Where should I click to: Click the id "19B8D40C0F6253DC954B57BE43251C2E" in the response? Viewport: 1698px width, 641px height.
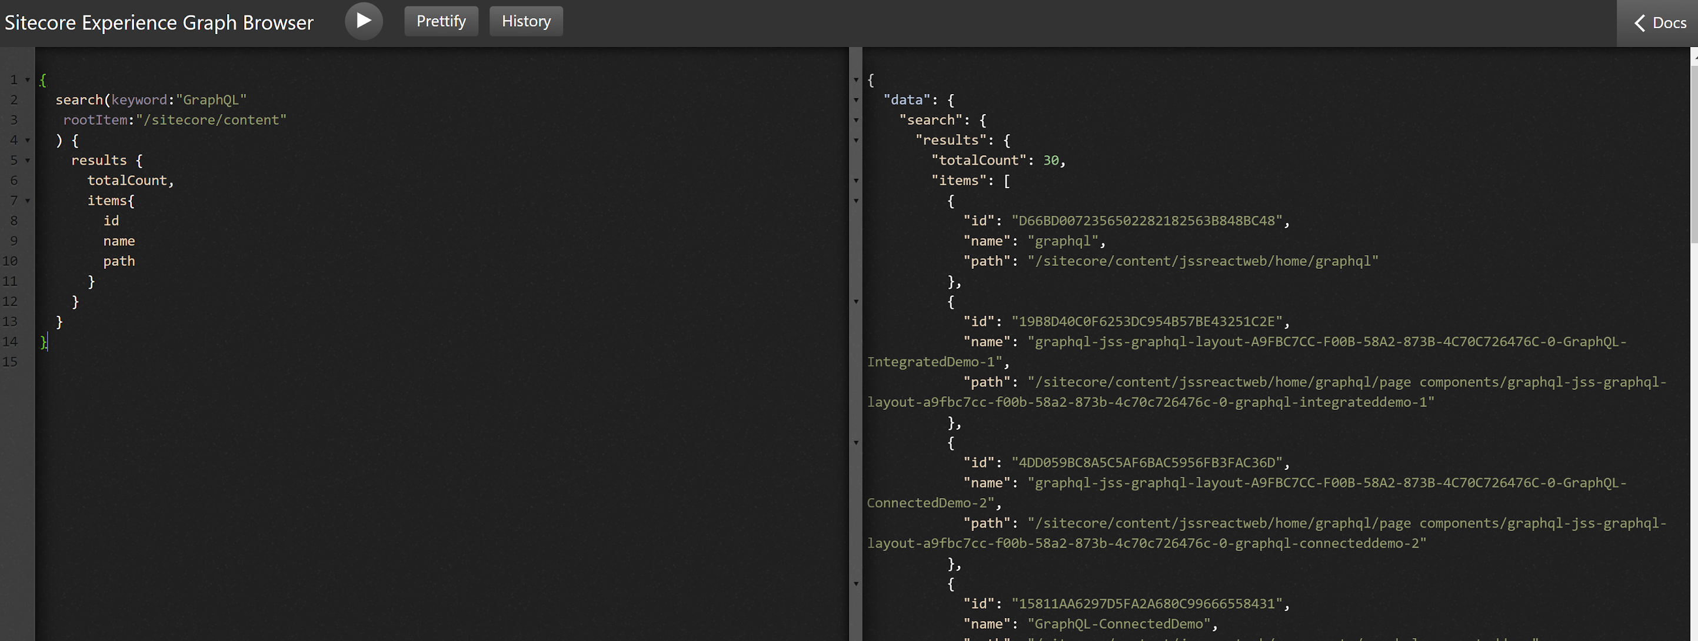1147,322
